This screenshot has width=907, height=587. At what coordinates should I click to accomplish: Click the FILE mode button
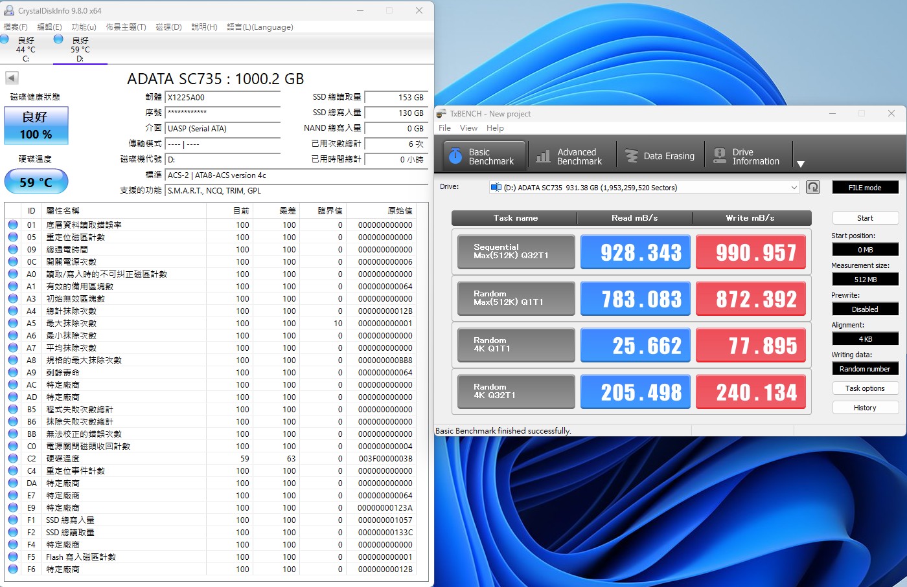click(x=865, y=188)
